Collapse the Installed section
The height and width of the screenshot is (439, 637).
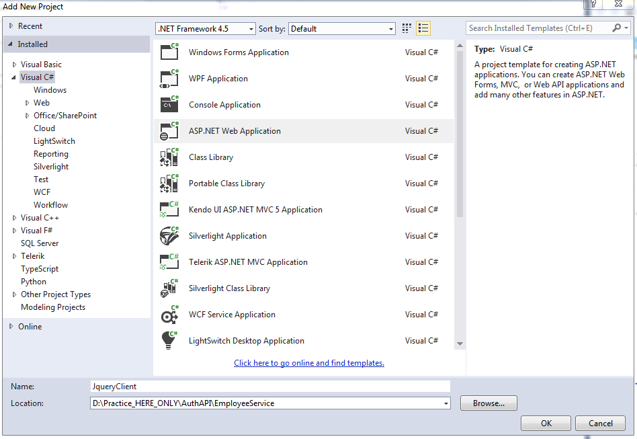coord(11,44)
